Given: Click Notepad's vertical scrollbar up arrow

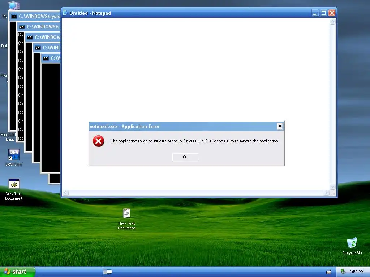Looking at the screenshot, I should click(x=333, y=22).
